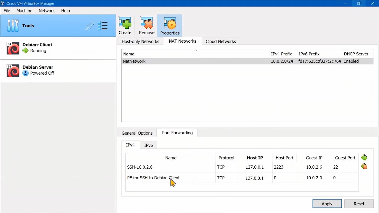This screenshot has height=213, width=379.
Task: Click the Reset button
Action: point(359,204)
